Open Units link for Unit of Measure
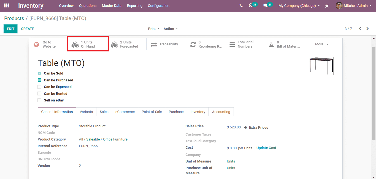376x179 pixels. click(231, 161)
